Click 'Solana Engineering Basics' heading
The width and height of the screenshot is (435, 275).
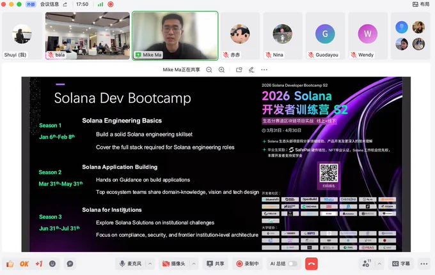122,121
